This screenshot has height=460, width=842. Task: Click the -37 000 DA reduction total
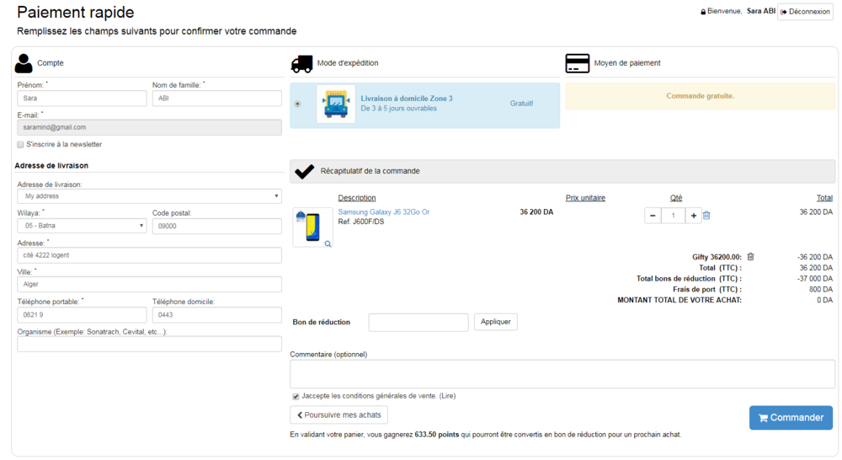tap(814, 278)
